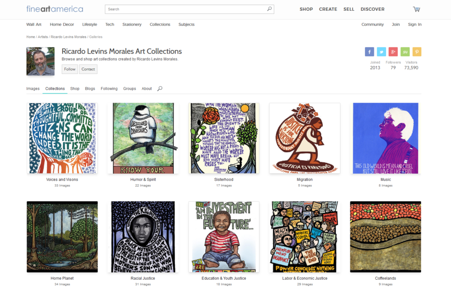Click the Labor & Economic Justice title
451x290 pixels.
[x=304, y=278]
